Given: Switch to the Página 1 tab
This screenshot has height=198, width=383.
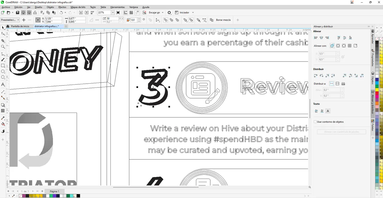Looking at the screenshot, I should click(x=54, y=191).
